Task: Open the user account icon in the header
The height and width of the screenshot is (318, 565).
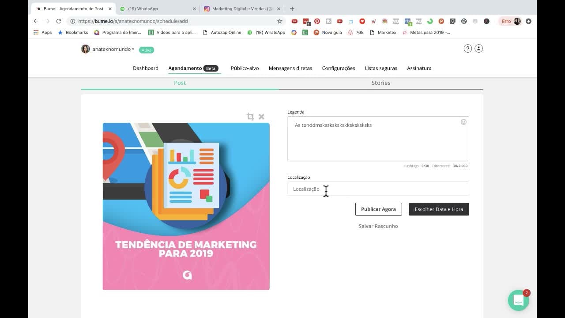Action: pyautogui.click(x=479, y=49)
